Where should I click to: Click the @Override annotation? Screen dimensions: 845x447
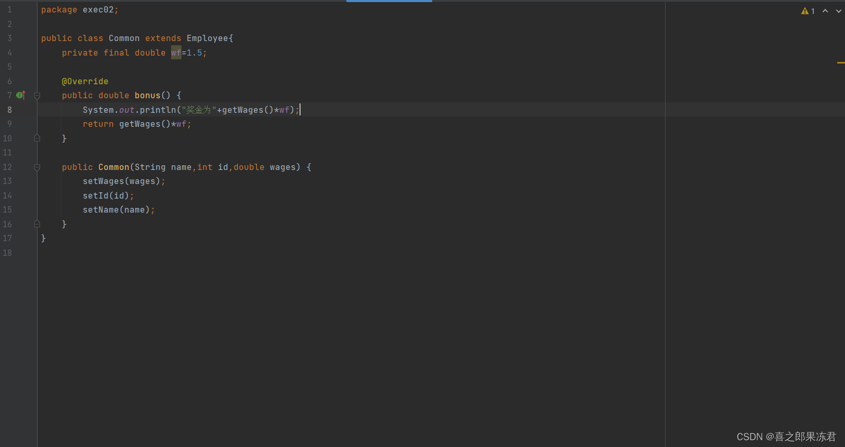[85, 81]
